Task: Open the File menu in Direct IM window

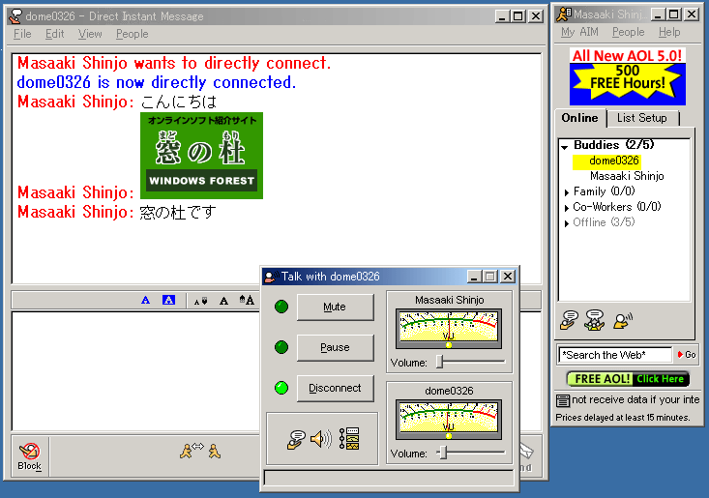Action: [x=22, y=34]
